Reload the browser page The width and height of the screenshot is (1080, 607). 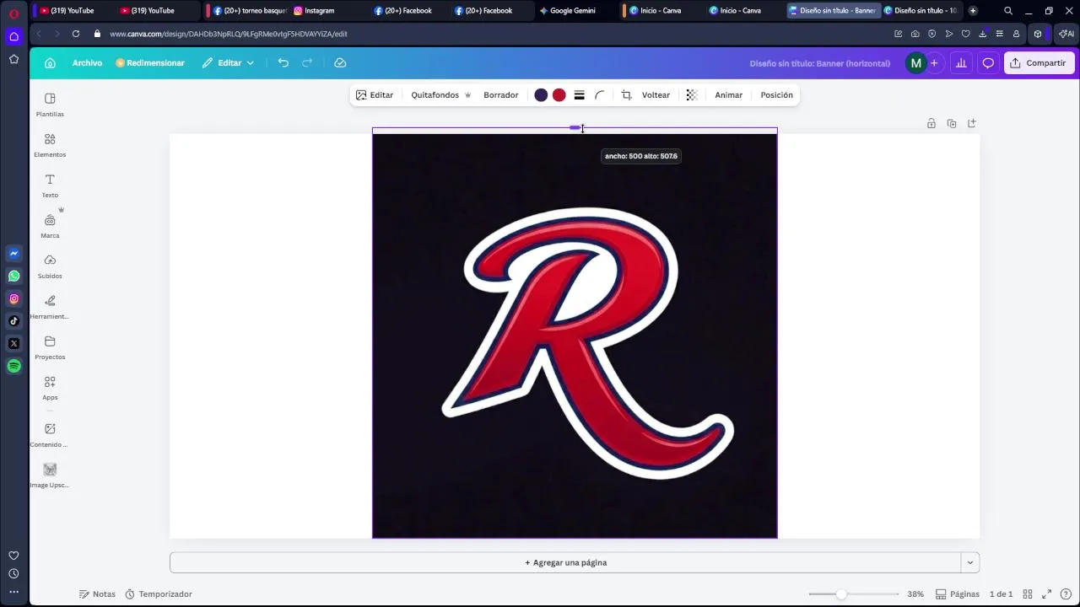[76, 34]
